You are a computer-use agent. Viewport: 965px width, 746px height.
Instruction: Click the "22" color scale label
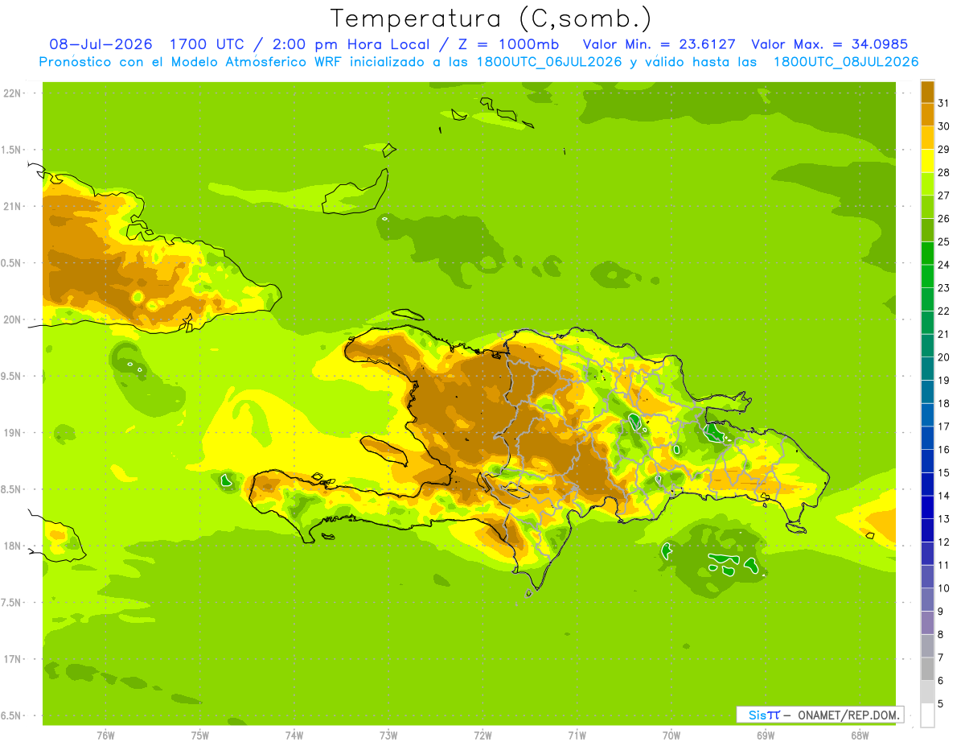[x=944, y=311]
